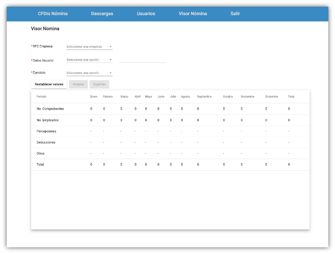Select the Periodo column header
The width and height of the screenshot is (335, 254).
pos(41,97)
